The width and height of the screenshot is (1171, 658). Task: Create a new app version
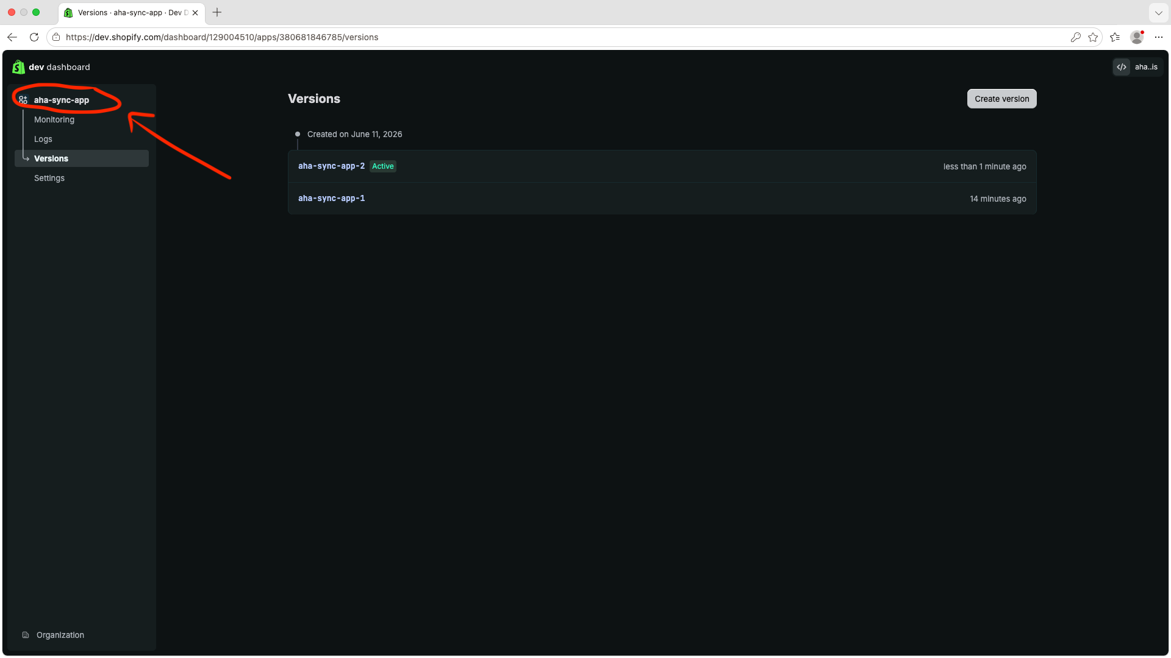pyautogui.click(x=1001, y=99)
